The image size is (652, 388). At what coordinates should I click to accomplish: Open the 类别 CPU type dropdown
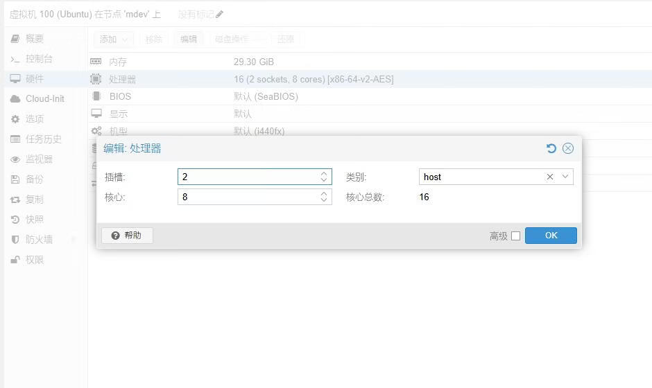(565, 177)
